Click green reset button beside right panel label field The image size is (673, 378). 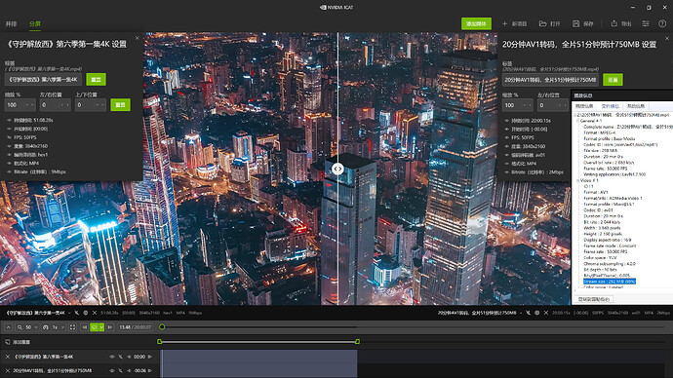click(x=613, y=80)
